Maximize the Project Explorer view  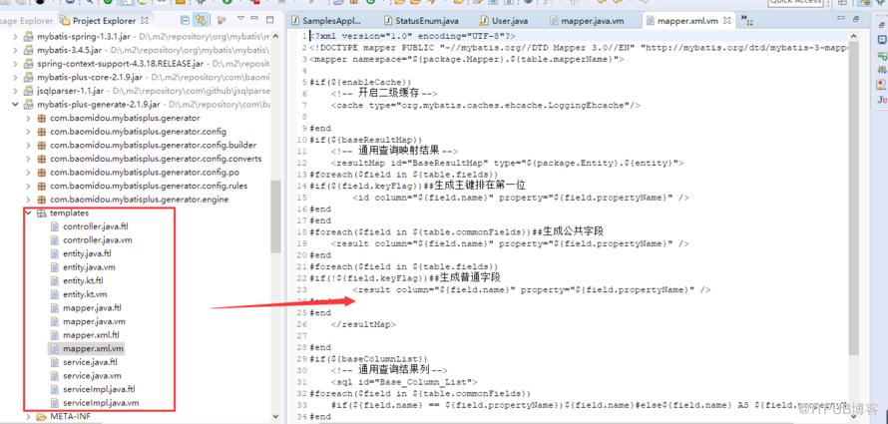pyautogui.click(x=270, y=19)
